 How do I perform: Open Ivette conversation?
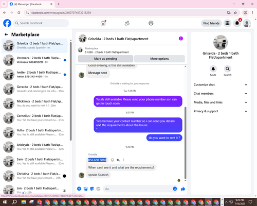tap(35, 75)
